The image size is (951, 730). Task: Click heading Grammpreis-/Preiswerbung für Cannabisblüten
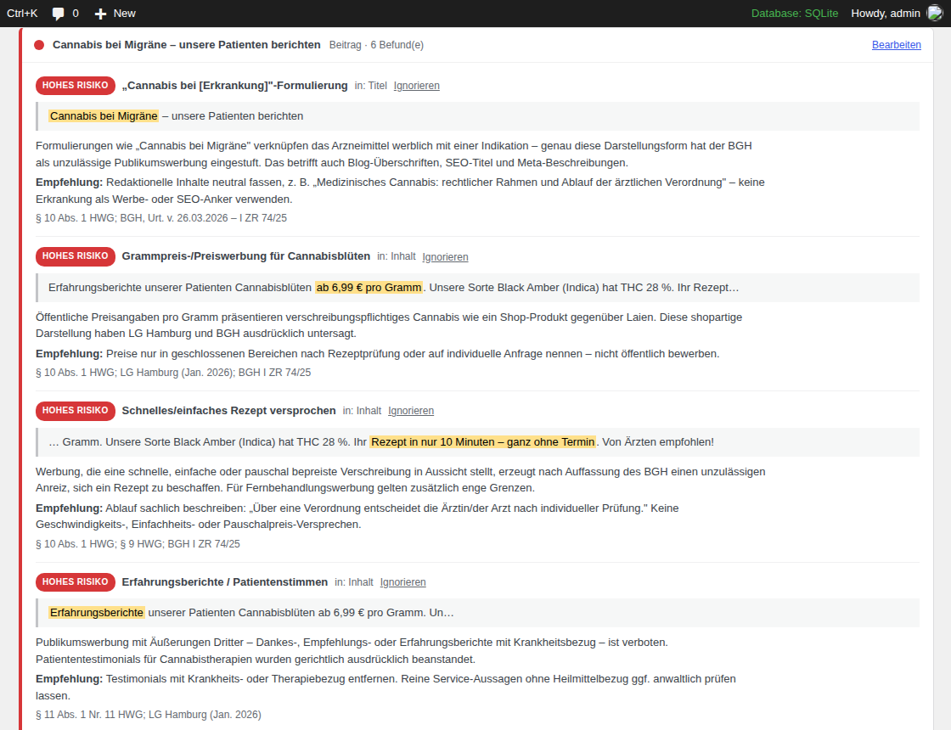245,255
